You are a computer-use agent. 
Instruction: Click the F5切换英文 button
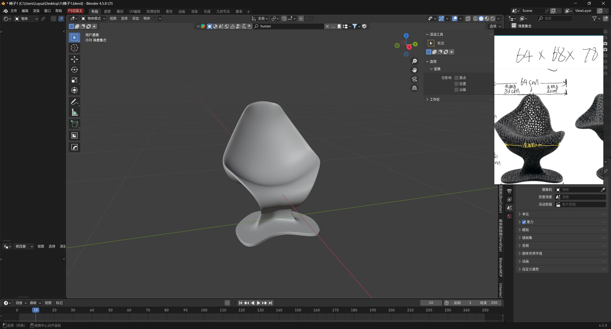(75, 11)
